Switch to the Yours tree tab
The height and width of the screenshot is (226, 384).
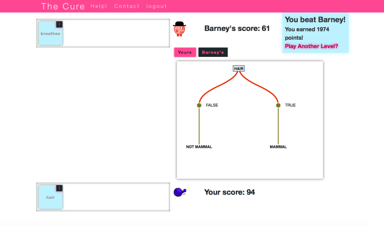pos(185,52)
